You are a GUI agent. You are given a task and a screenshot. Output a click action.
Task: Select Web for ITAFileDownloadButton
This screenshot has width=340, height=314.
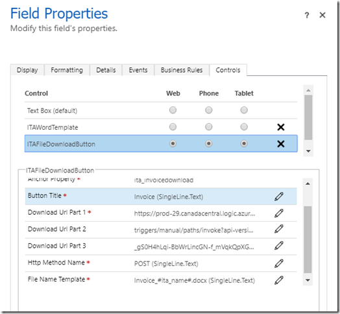coord(173,143)
